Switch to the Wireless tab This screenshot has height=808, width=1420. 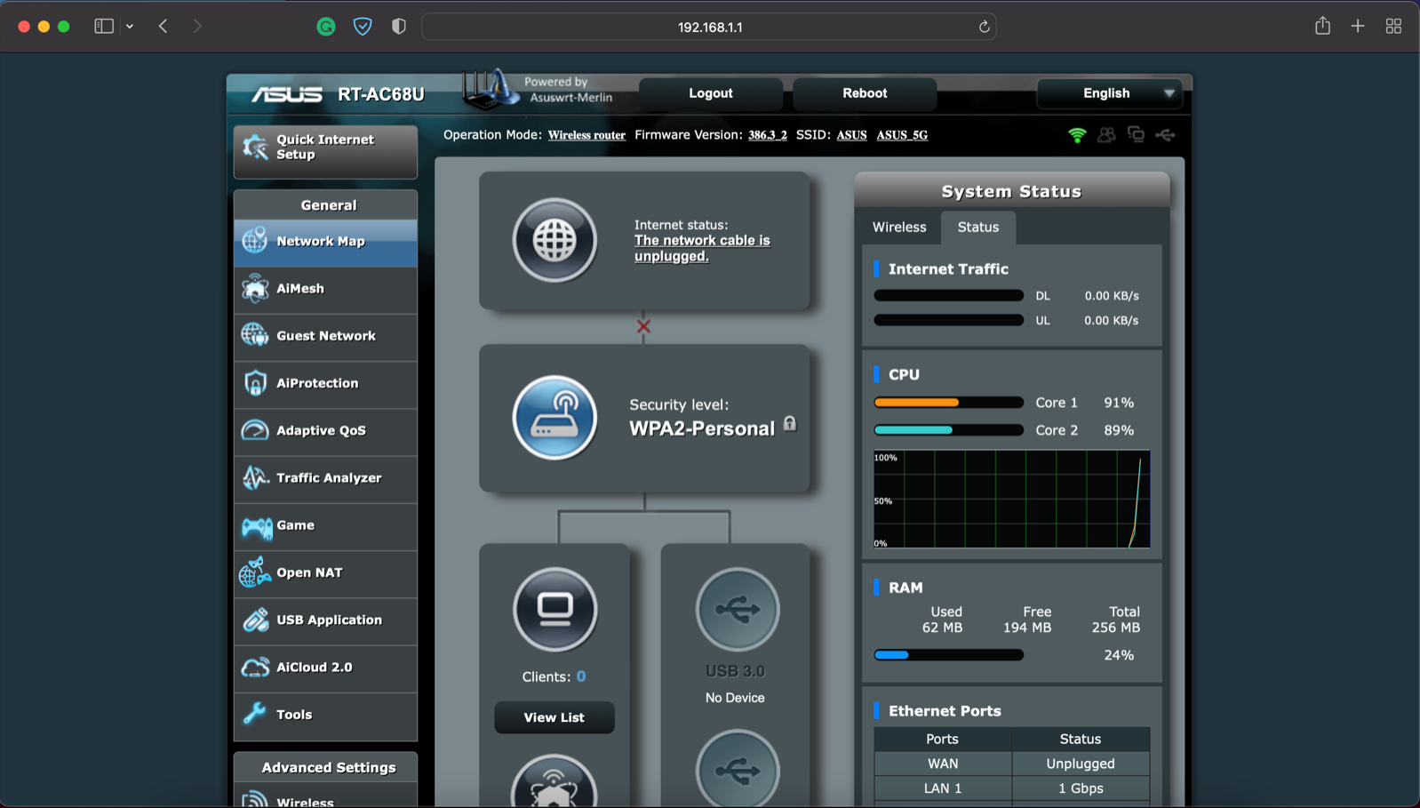pyautogui.click(x=898, y=228)
